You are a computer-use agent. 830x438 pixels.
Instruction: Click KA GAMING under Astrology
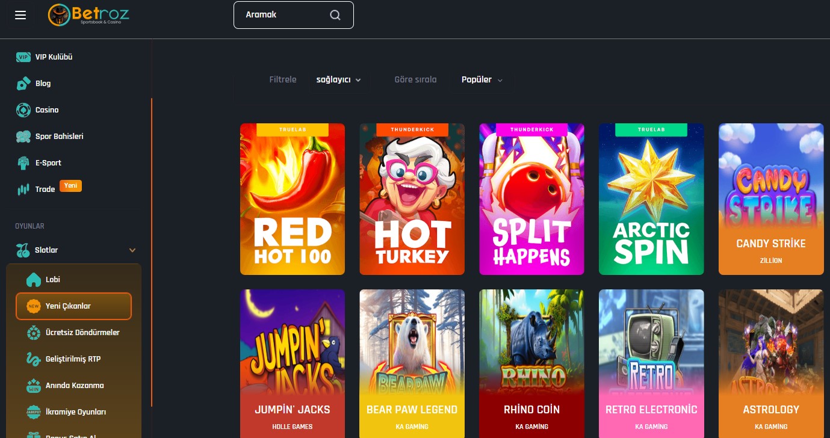click(x=771, y=427)
